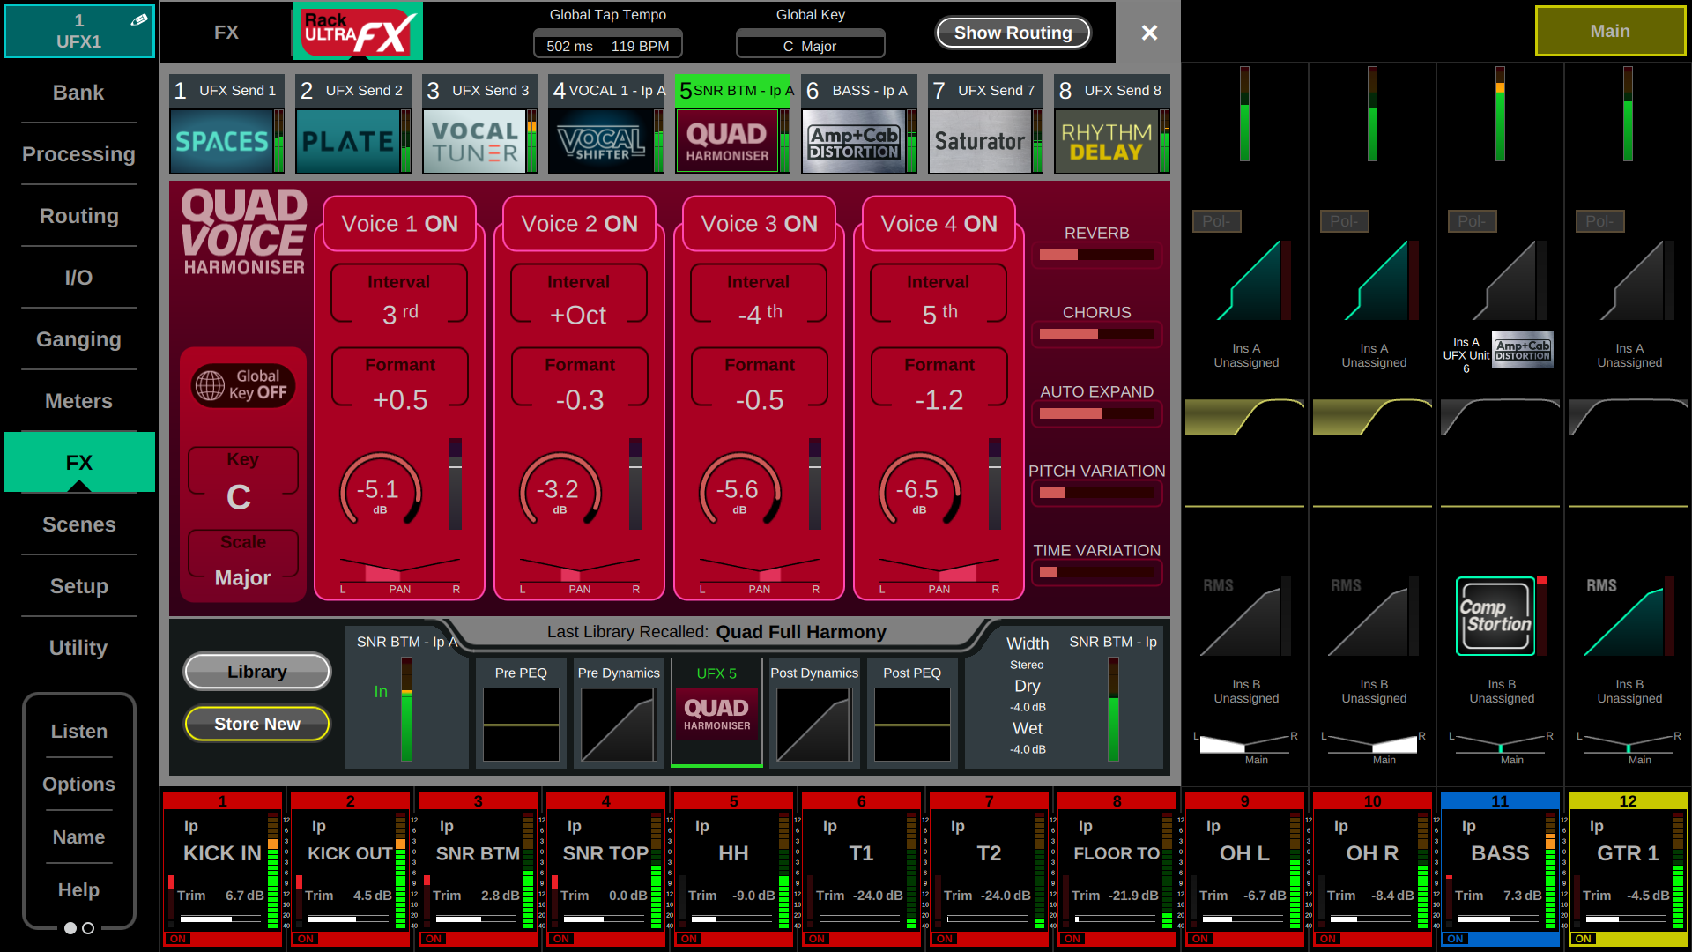Select the SPACES reverb FX unit
Viewport: 1692px width, 952px height.
tap(222, 141)
